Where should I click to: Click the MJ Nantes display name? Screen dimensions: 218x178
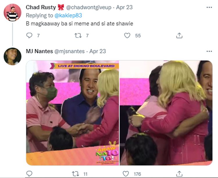[x=39, y=51]
